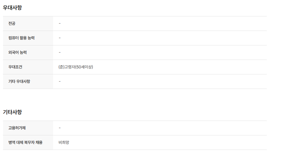Select the 전공 row label
Image resolution: width=291 pixels, height=154 pixels.
pyautogui.click(x=12, y=24)
